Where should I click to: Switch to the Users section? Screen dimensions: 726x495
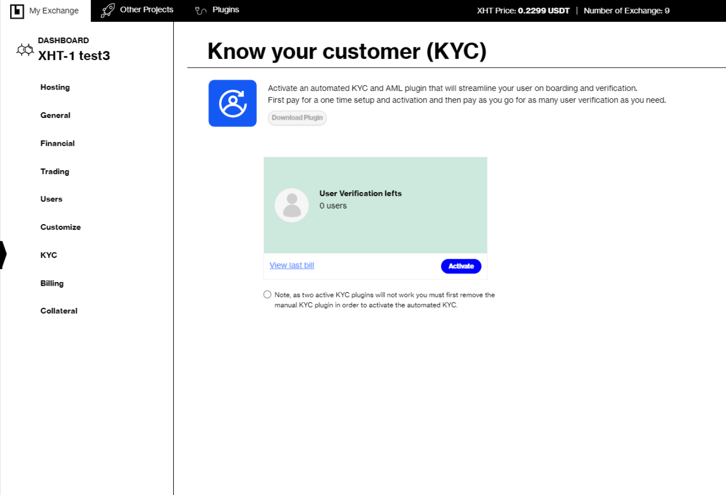tap(51, 199)
